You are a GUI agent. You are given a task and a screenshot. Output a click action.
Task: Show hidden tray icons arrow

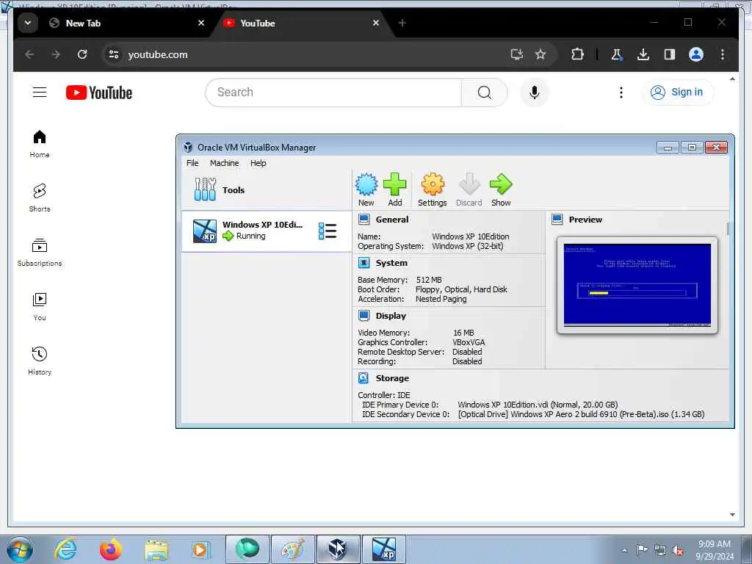624,550
